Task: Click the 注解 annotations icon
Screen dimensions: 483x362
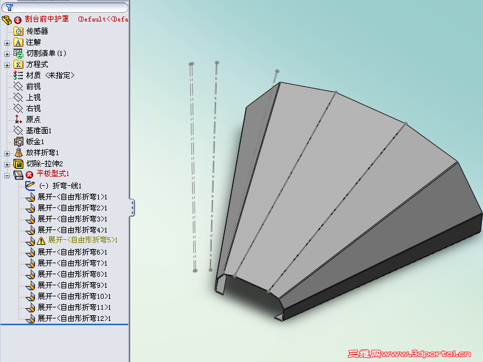Action: tap(18, 42)
